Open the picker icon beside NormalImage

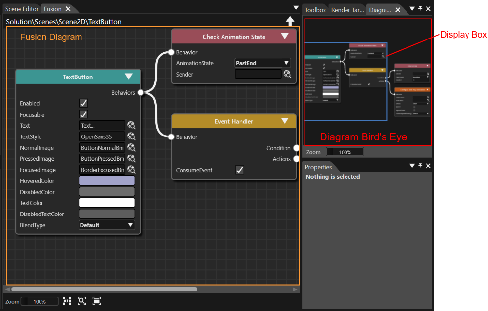tap(131, 147)
